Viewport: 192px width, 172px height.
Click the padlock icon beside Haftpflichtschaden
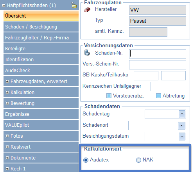[74, 5]
